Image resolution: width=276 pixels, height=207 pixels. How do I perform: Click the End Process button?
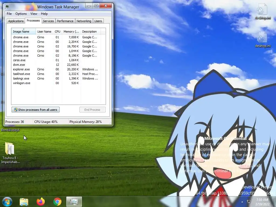click(92, 110)
